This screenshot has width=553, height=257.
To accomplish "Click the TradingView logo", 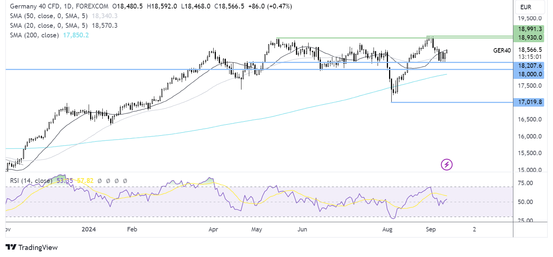I will pos(32,247).
